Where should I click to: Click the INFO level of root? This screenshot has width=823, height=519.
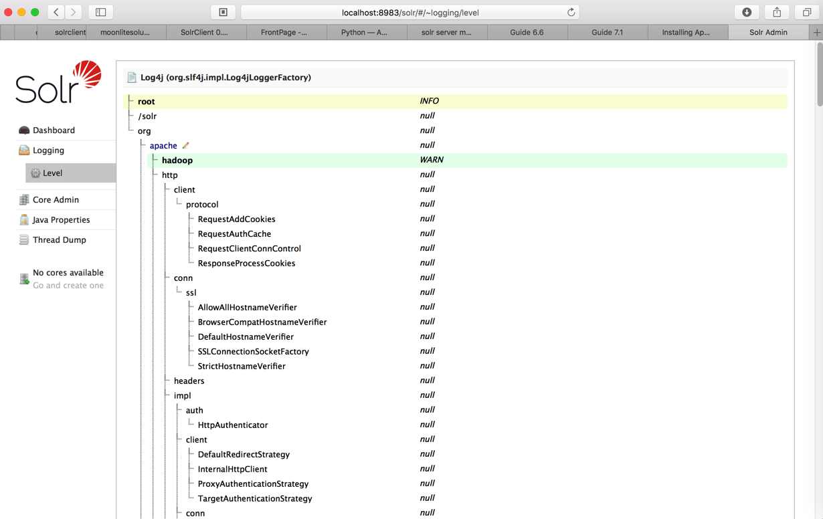430,101
